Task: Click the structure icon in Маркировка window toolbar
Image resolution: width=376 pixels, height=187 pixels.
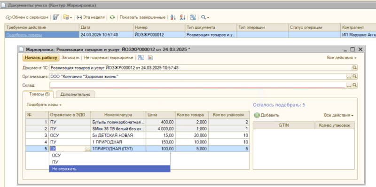Action: pyautogui.click(x=141, y=58)
